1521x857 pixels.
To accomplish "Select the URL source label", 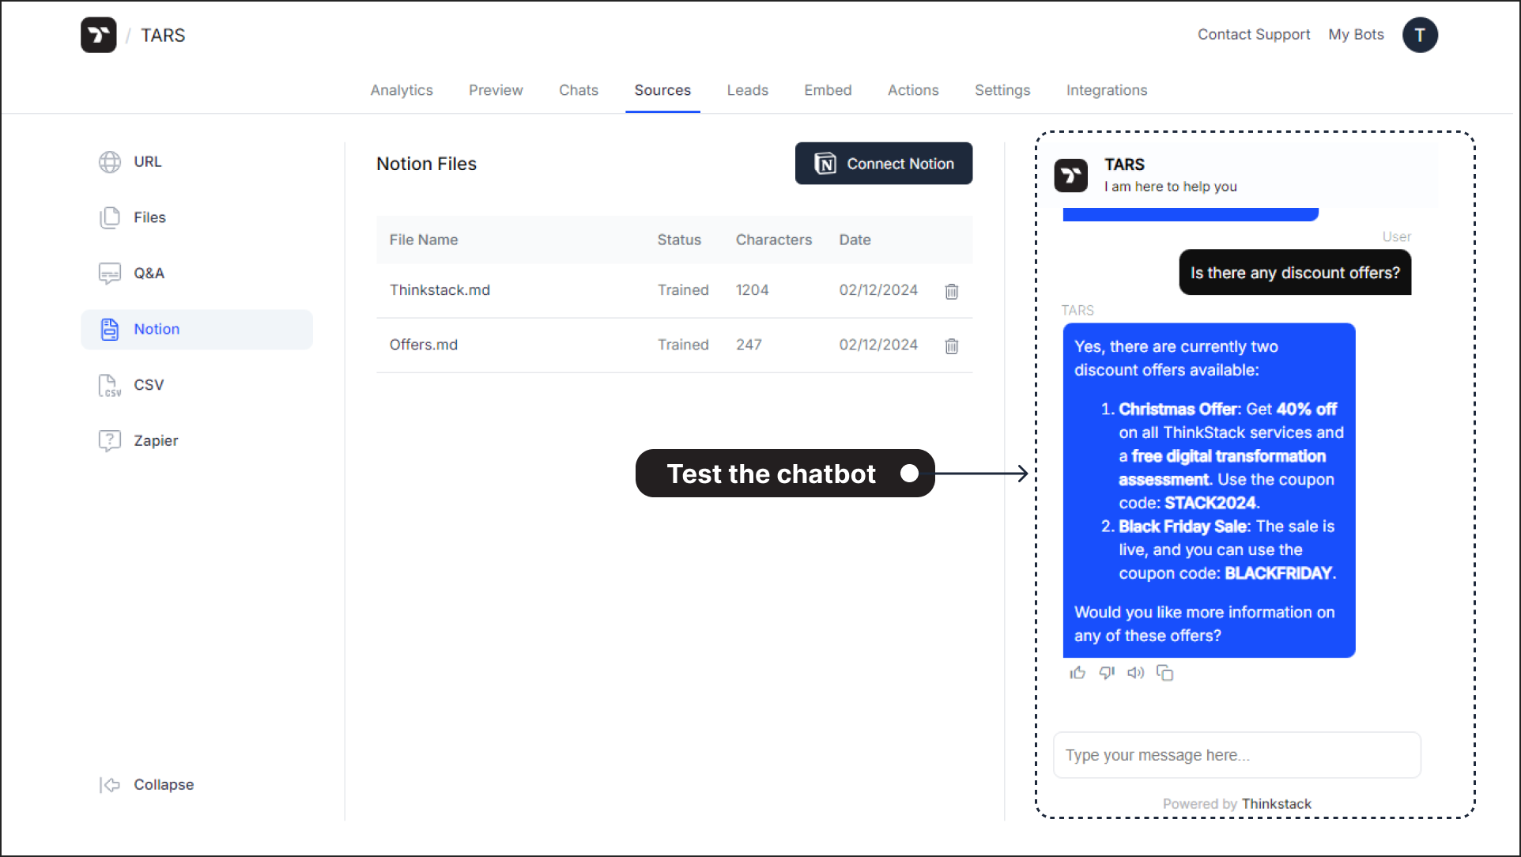I will coord(148,162).
